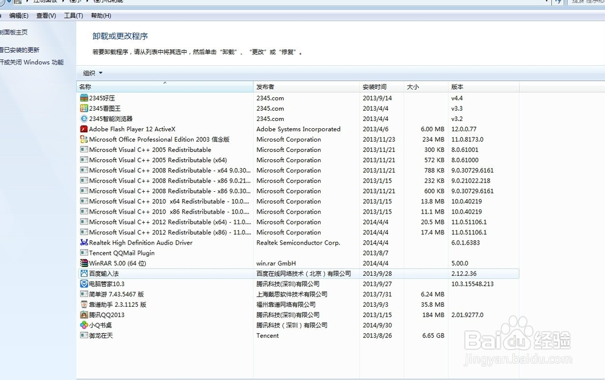The width and height of the screenshot is (605, 380).
Task: Click the WinRAR 5.00 icon
Action: [x=83, y=263]
